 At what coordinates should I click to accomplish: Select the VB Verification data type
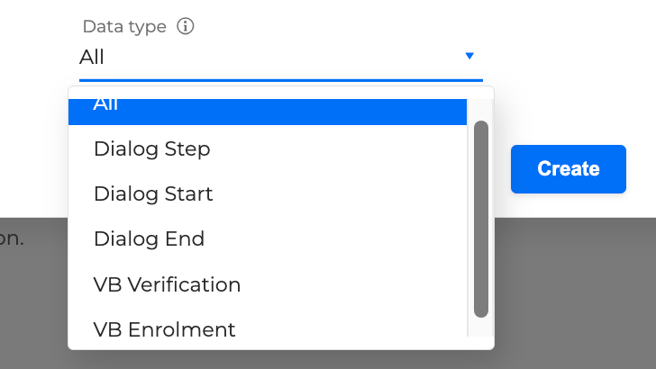tap(167, 284)
